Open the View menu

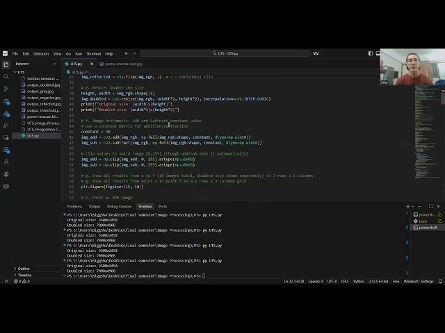click(x=57, y=53)
